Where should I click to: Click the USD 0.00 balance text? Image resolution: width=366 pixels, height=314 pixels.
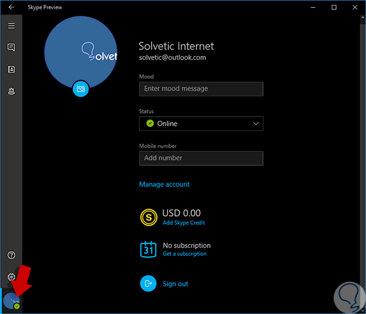[181, 213]
